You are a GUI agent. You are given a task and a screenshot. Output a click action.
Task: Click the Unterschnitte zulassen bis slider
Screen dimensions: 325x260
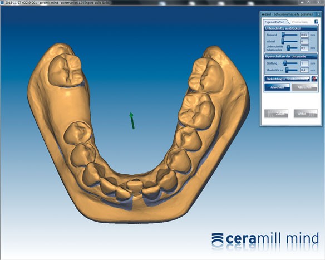292,48
